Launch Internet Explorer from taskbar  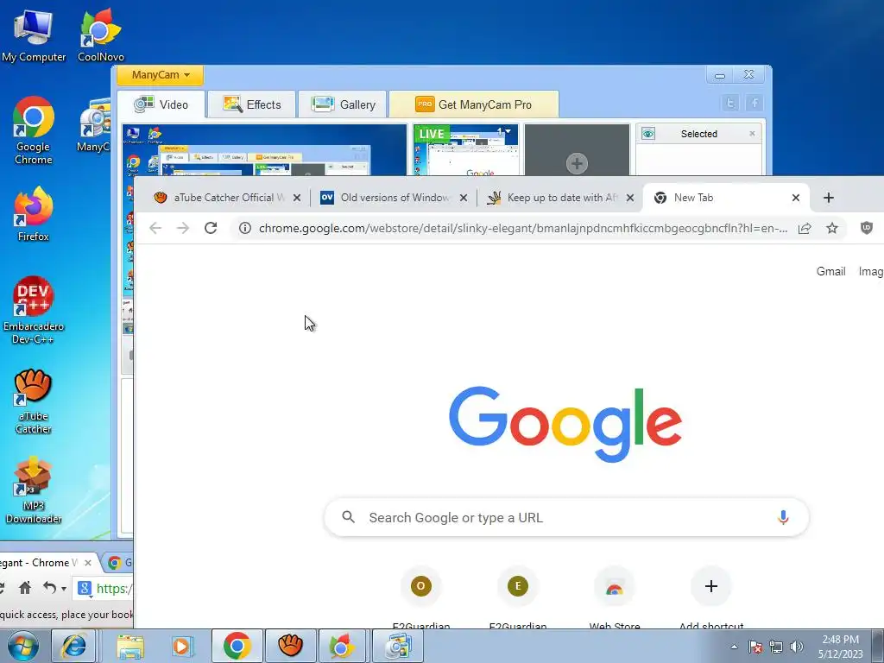74,646
